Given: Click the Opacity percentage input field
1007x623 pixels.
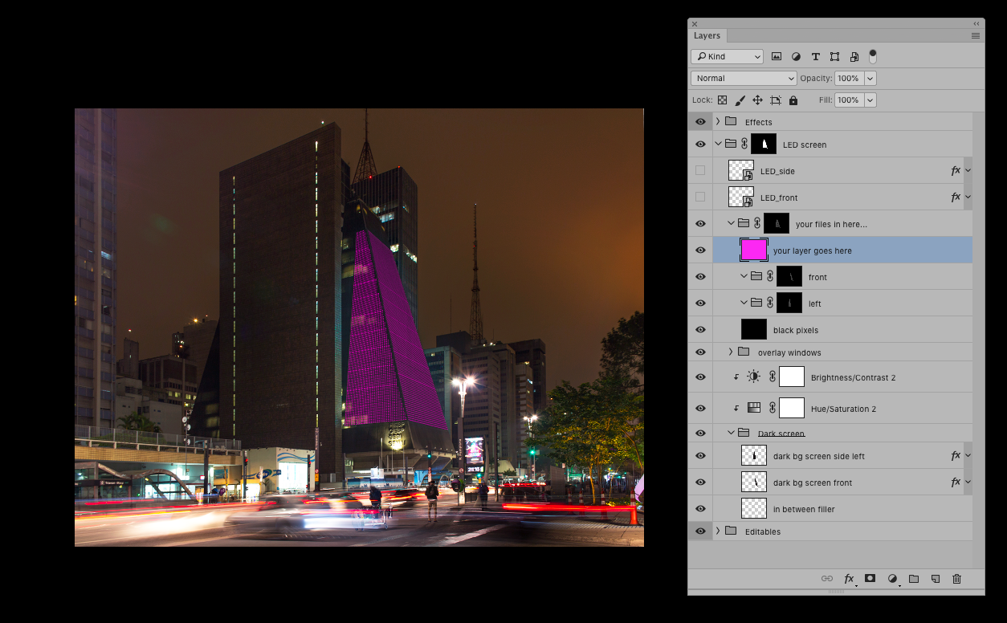Looking at the screenshot, I should tap(848, 79).
